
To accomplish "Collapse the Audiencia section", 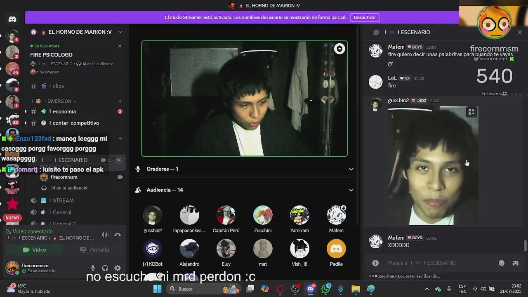I will 351,190.
